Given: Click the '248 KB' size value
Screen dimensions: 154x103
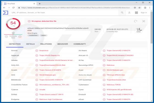Looking at the screenshot, I should point(98,29).
